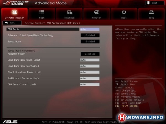
Task: Click the Extreme Tweaker breadcrumb
Action: tap(34, 23)
